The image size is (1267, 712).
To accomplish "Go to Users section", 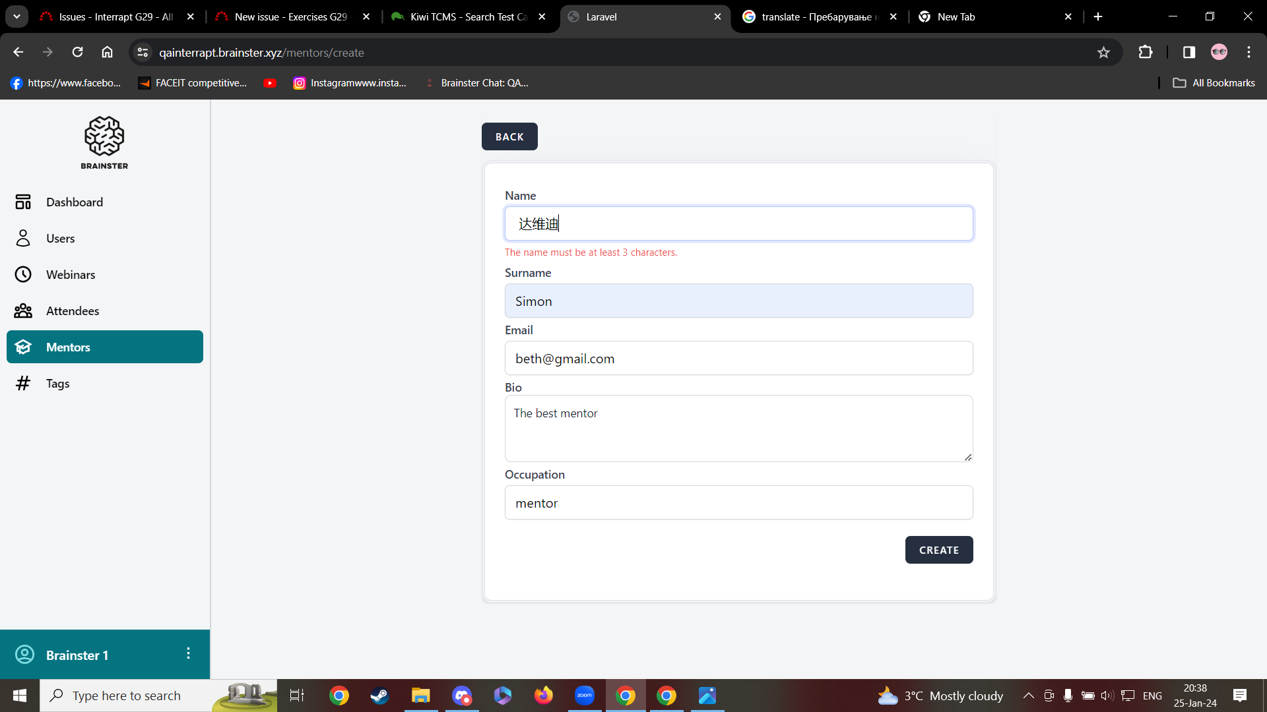I will pyautogui.click(x=60, y=239).
